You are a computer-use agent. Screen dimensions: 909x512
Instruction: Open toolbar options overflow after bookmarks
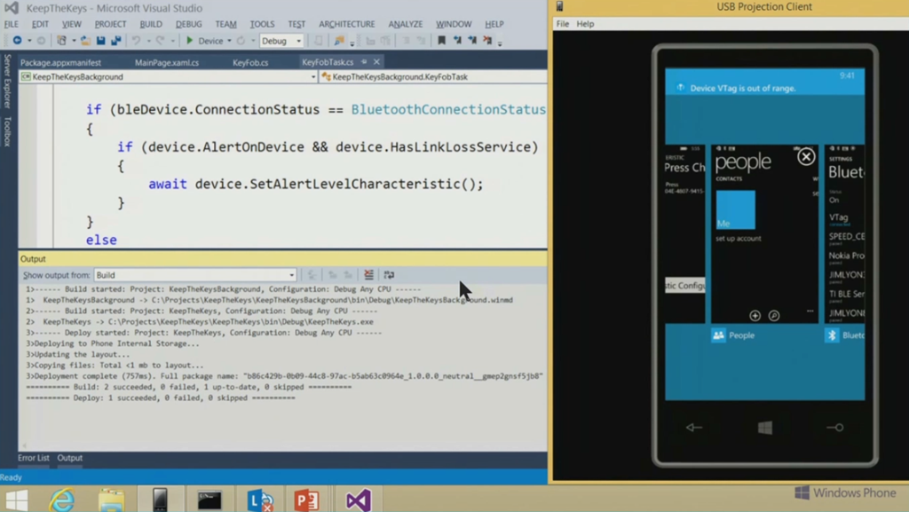click(x=501, y=43)
